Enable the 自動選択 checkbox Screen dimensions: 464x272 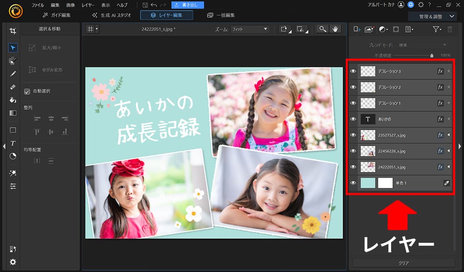tap(28, 91)
